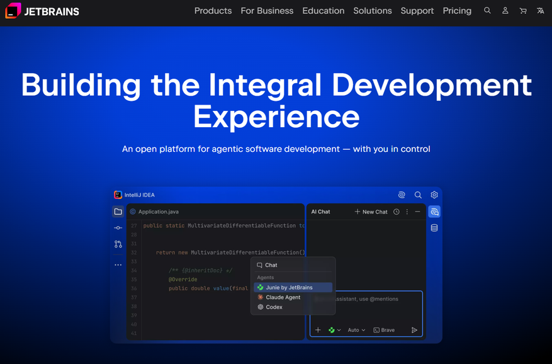The width and height of the screenshot is (552, 364).
Task: Click the IntelliJ IDEA logo icon
Action: coord(118,195)
